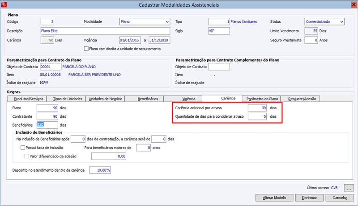Switch to Parâmetro do Plano tab
Viewport: 358px width, 206px height.
click(262, 99)
